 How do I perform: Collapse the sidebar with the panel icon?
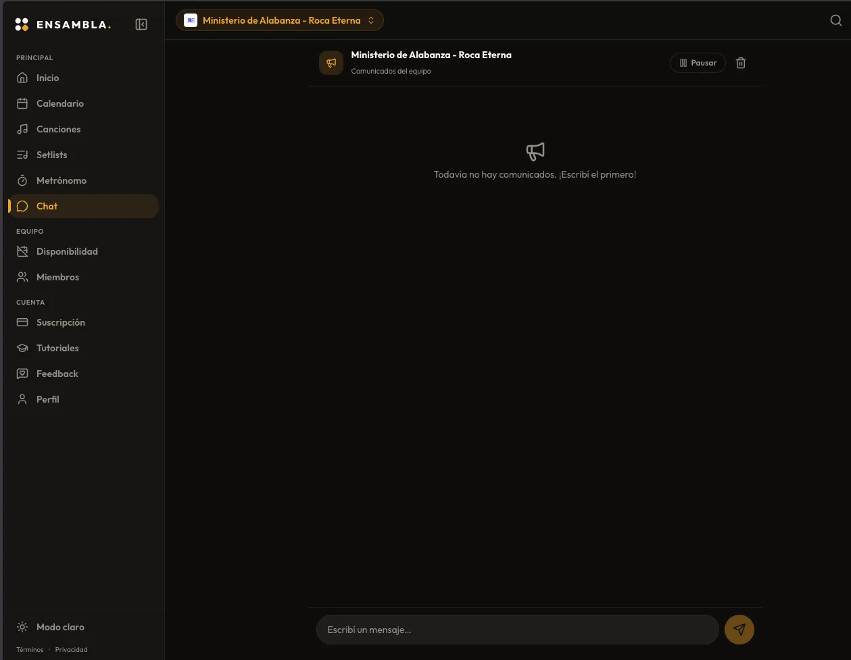(141, 24)
